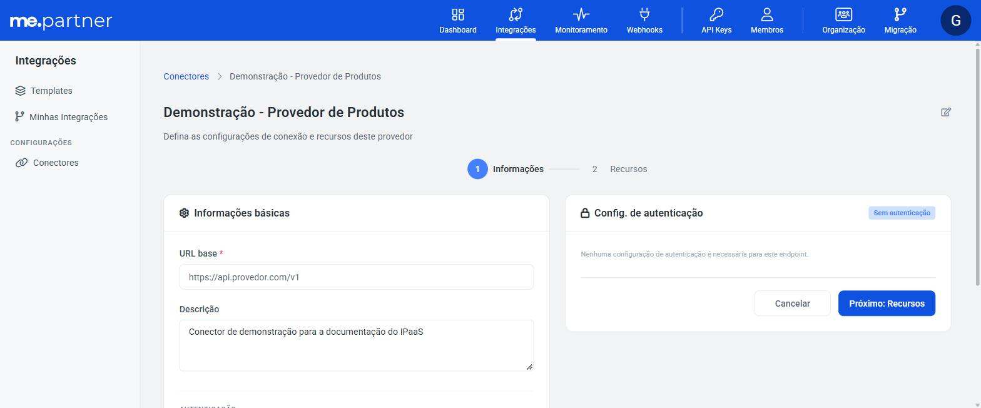Open the Webhooks plug icon
Screen dimensions: 981x408
(644, 14)
